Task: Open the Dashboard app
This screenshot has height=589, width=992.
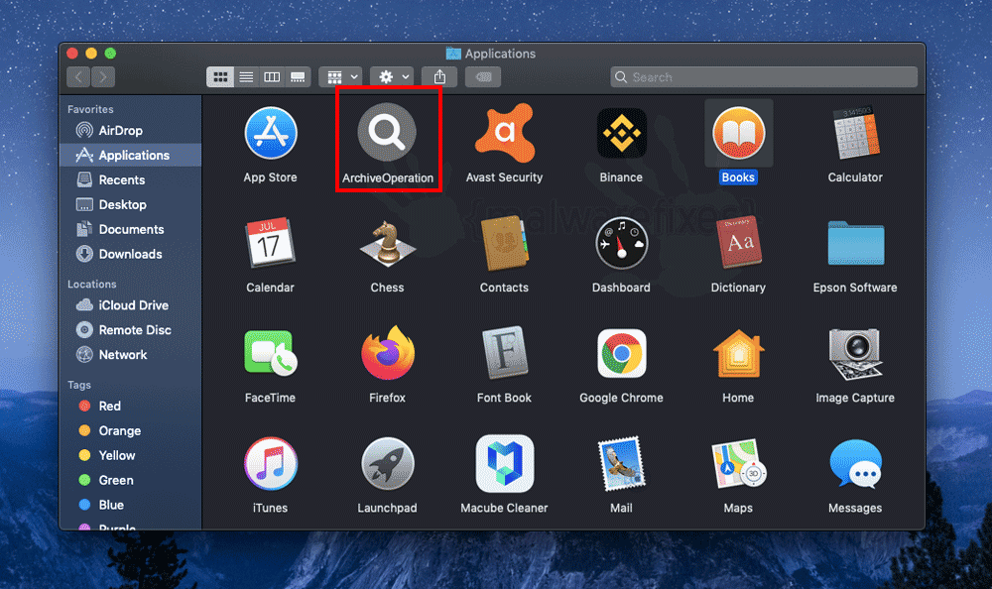Action: pos(621,243)
